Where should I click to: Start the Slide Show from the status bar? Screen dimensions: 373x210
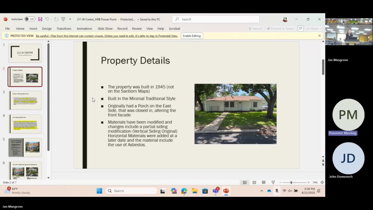pos(273,182)
